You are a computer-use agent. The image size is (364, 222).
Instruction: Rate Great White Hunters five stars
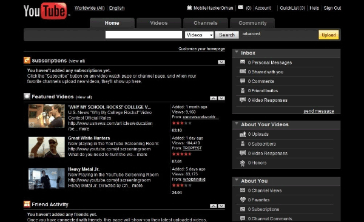(x=190, y=154)
